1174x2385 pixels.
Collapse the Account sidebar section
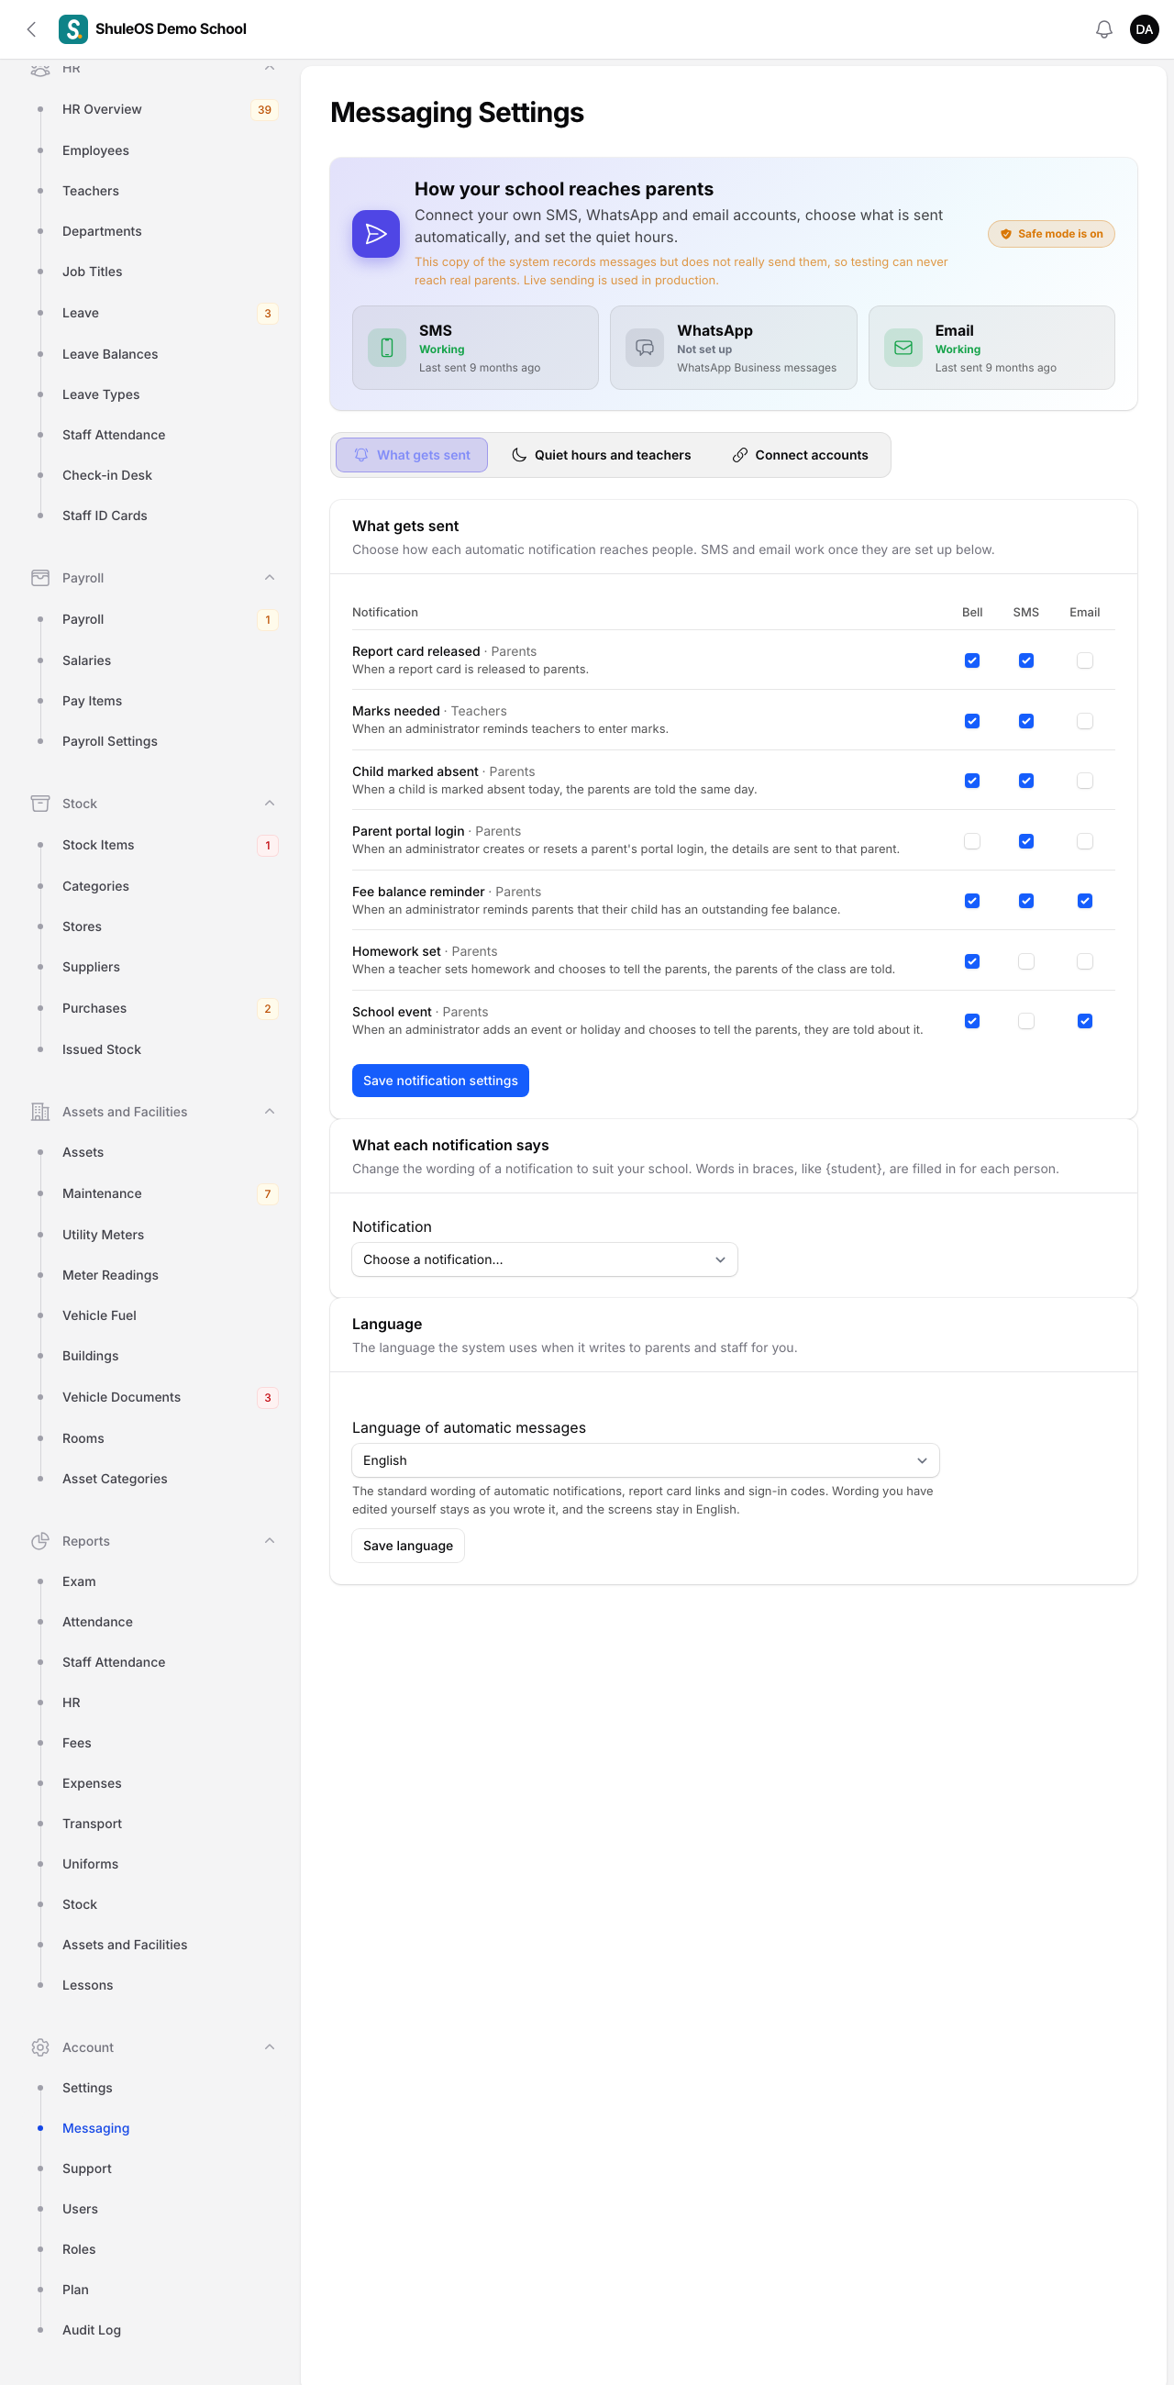270,2047
